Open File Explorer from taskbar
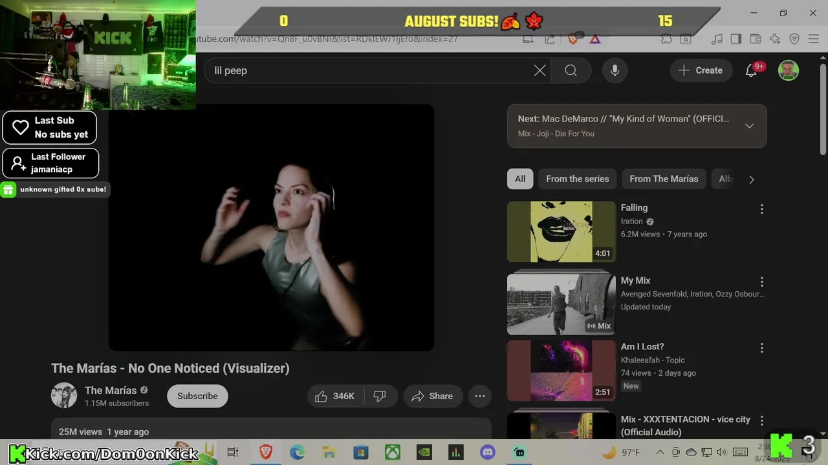This screenshot has width=828, height=465. (x=329, y=452)
